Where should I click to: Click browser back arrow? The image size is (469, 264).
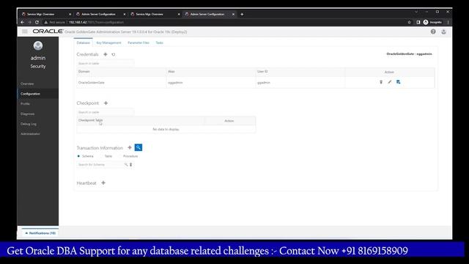(x=23, y=22)
